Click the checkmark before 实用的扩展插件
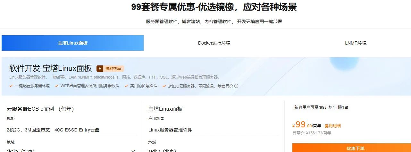Image resolution: width=411 pixels, height=152 pixels. [127, 86]
